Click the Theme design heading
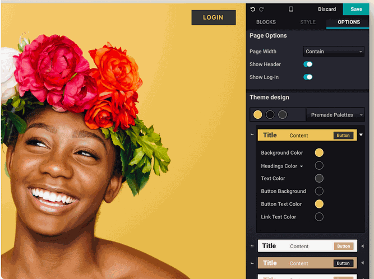The height and width of the screenshot is (279, 374). point(269,97)
